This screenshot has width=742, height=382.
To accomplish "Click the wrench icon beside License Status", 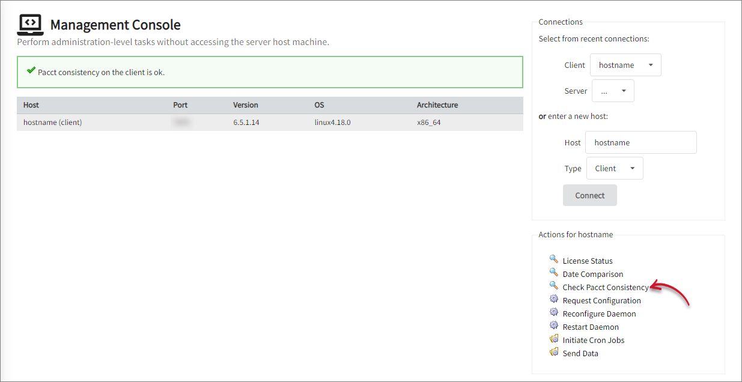I will 554,259.
